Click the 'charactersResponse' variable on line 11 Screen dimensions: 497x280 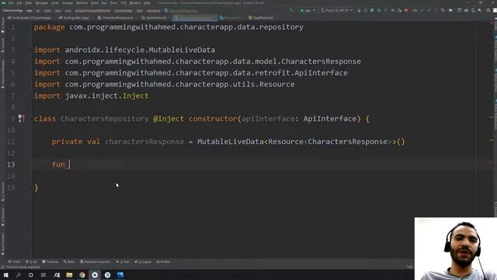point(144,142)
